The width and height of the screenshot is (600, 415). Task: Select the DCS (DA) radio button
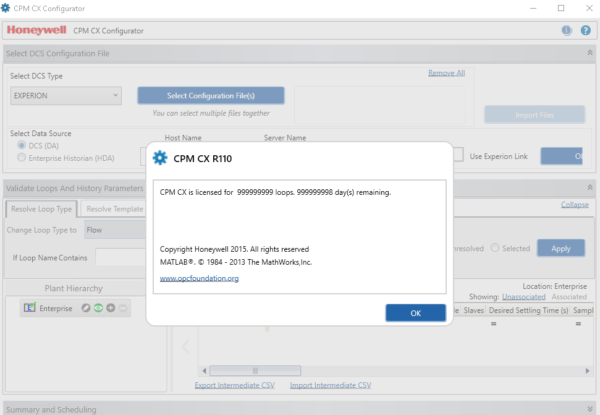point(22,145)
